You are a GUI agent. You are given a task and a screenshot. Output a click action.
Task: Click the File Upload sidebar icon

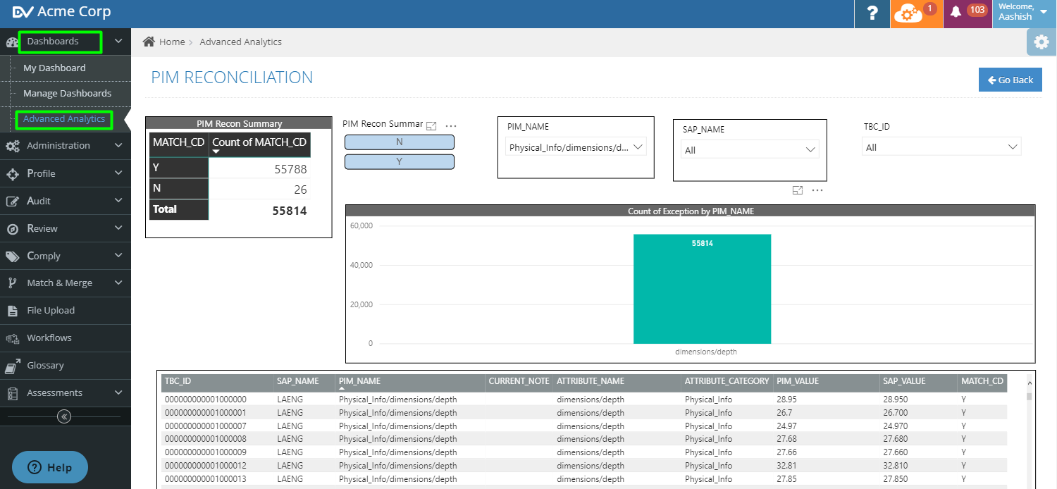click(x=12, y=311)
